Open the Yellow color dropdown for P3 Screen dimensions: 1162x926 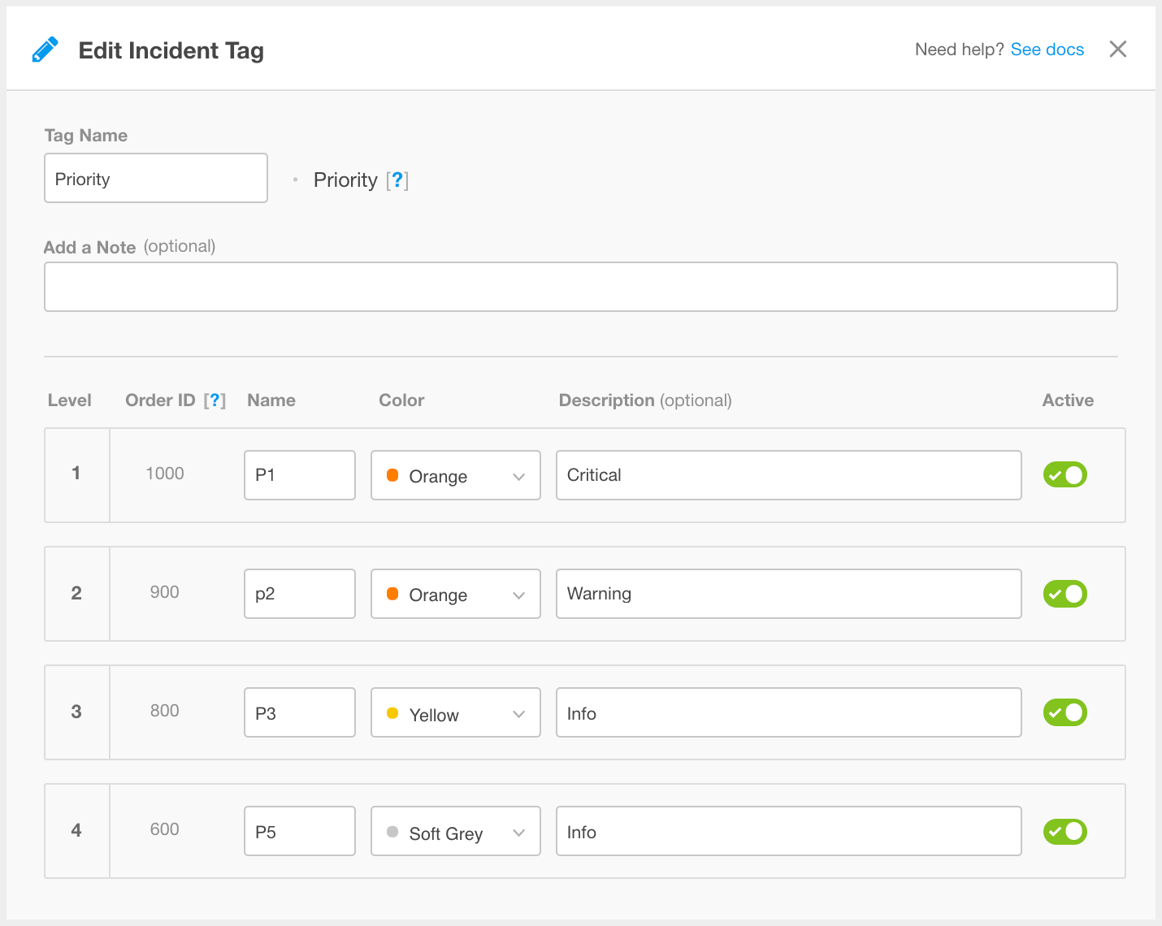pos(455,712)
